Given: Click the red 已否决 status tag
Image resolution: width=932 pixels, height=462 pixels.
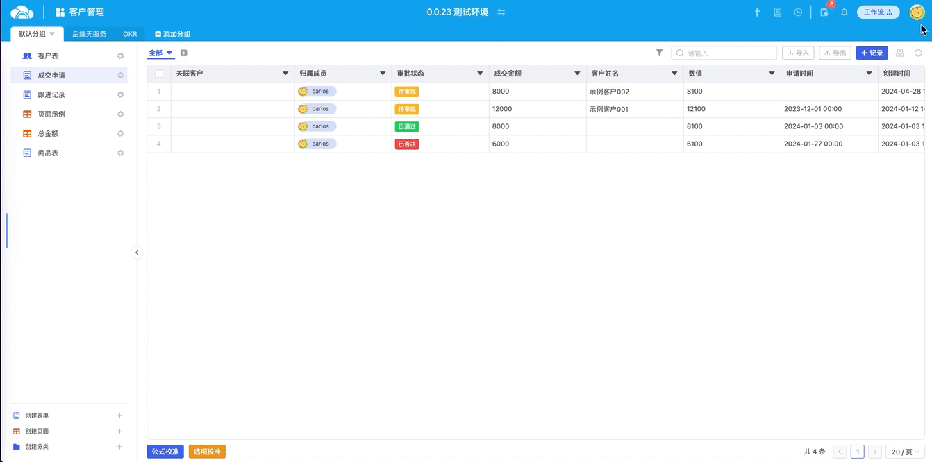Looking at the screenshot, I should pyautogui.click(x=407, y=144).
